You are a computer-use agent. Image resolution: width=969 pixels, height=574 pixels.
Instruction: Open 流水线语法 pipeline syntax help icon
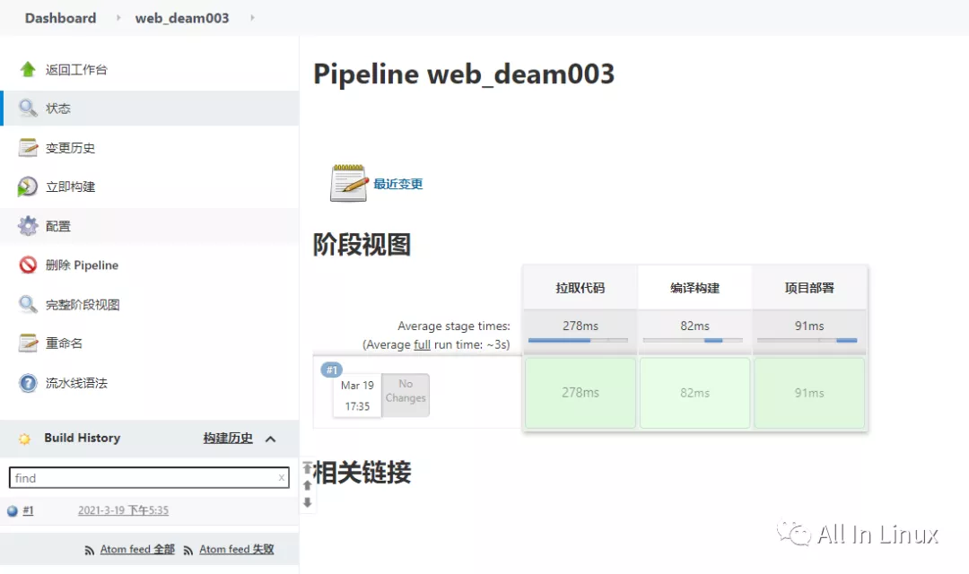27,382
